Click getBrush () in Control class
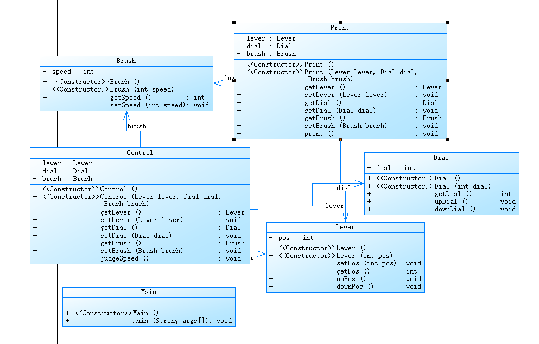539x344 pixels. (x=121, y=244)
